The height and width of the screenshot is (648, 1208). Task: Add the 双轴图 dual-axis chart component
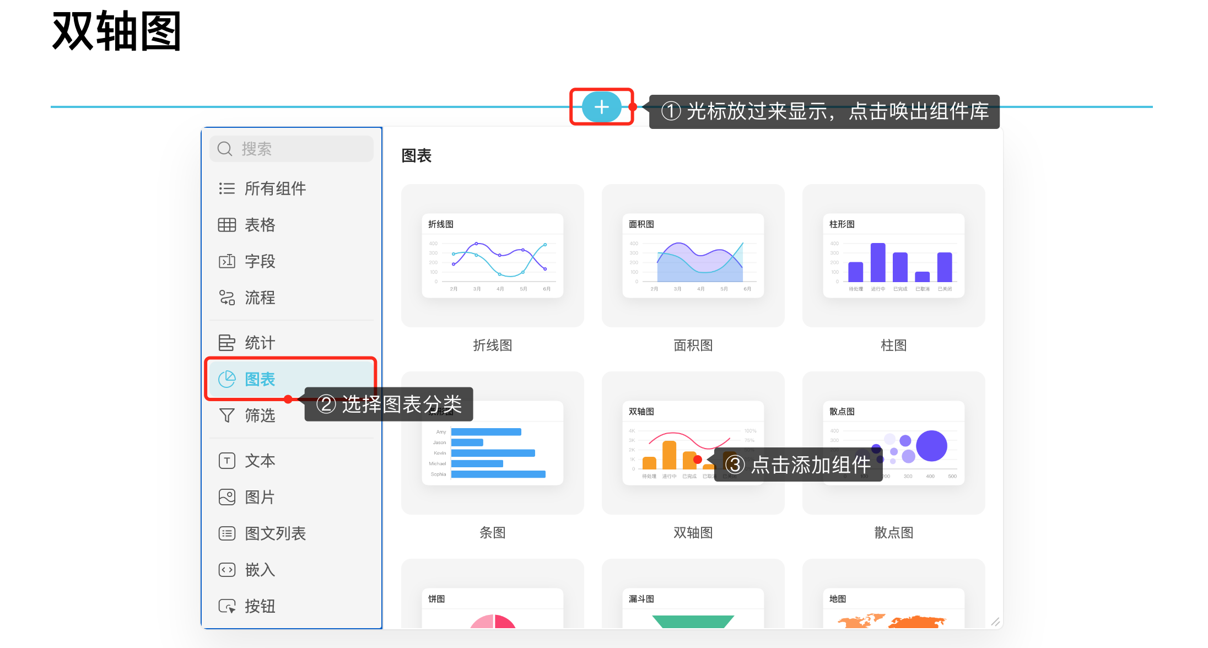pos(693,443)
